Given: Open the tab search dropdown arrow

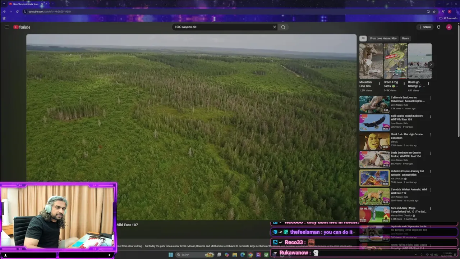Looking at the screenshot, I should [x=4, y=4].
